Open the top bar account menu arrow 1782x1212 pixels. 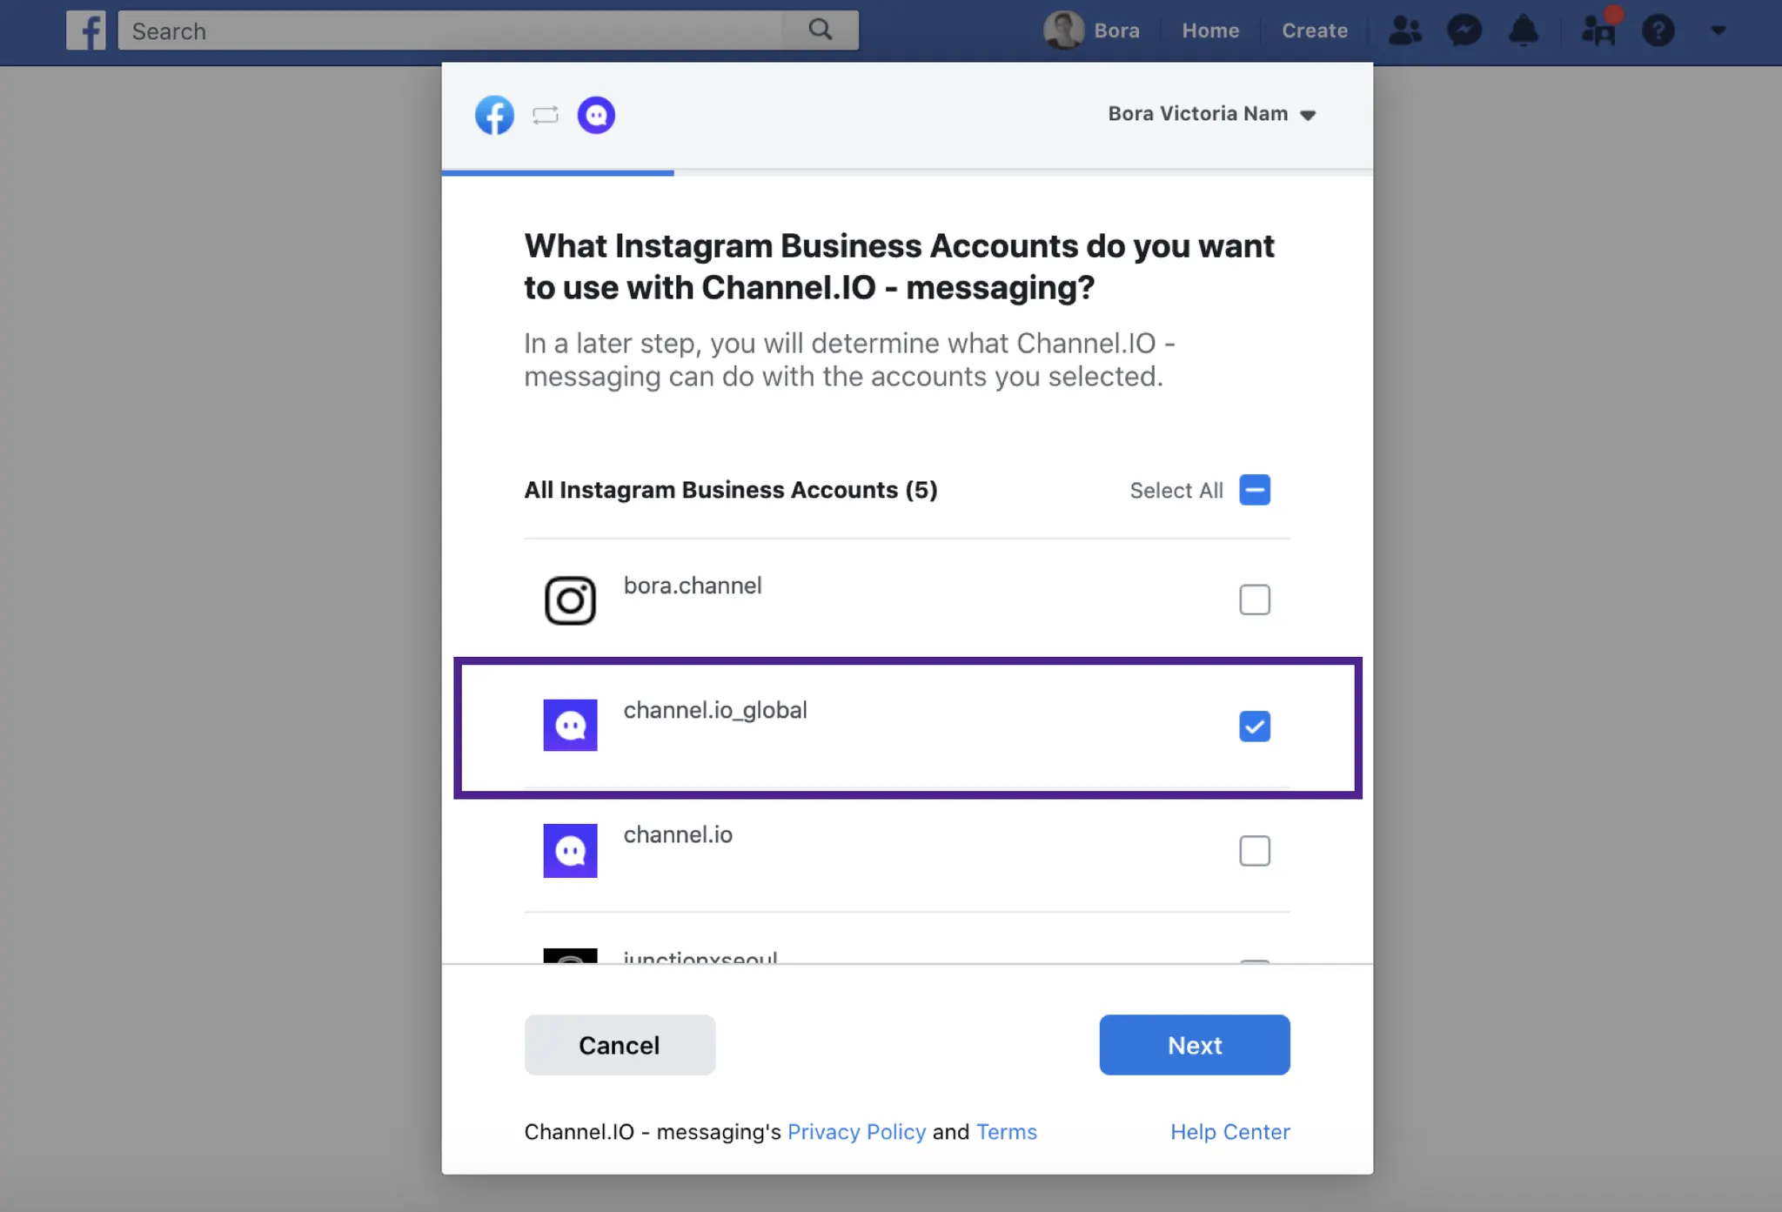pyautogui.click(x=1718, y=30)
